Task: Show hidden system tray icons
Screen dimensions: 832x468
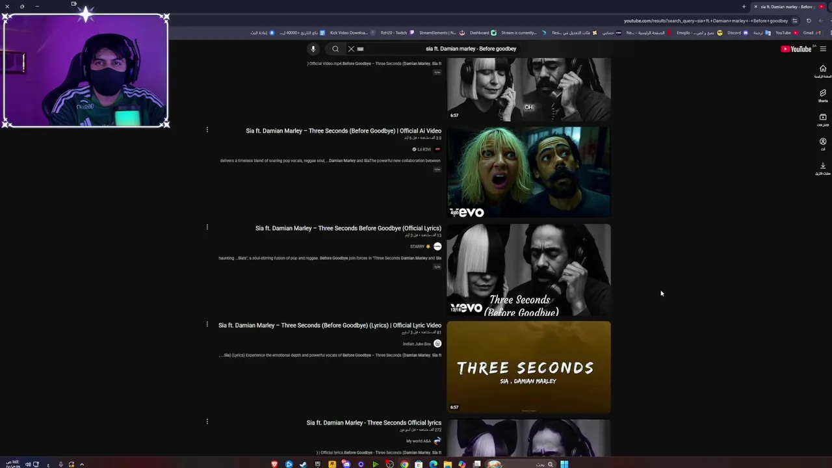Action: click(82, 464)
